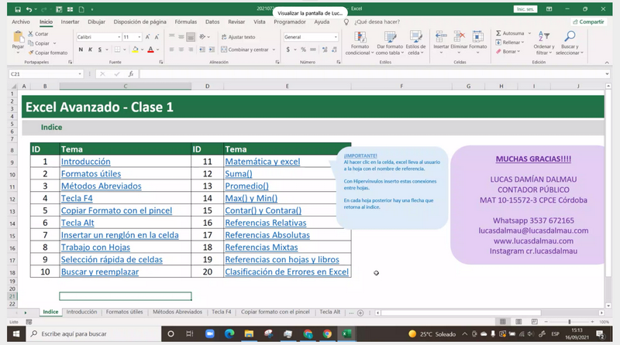The height and width of the screenshot is (345, 620).
Task: Click the Autosuma sigma button
Action: click(x=510, y=33)
